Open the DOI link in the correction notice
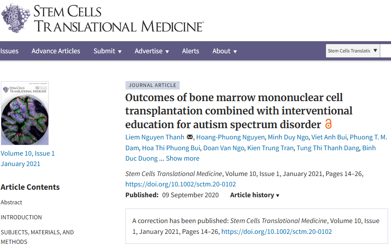391x248 pixels. click(276, 232)
